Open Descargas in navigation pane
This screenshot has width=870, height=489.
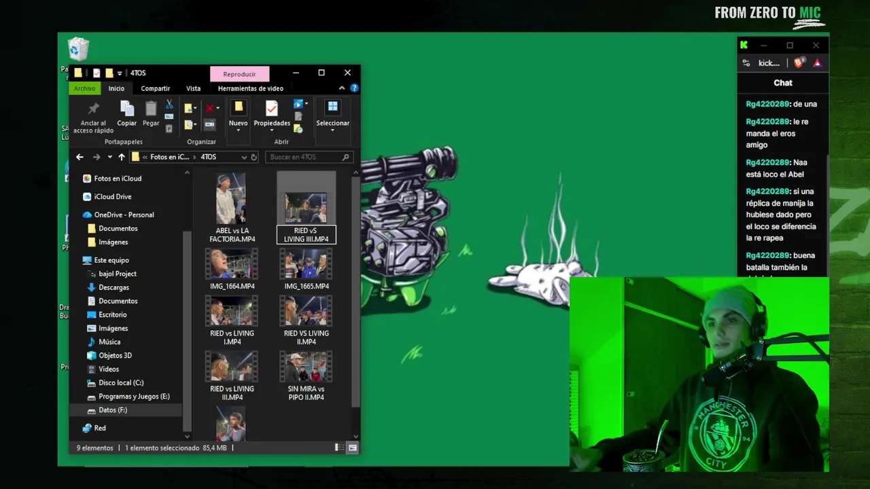[x=114, y=287]
